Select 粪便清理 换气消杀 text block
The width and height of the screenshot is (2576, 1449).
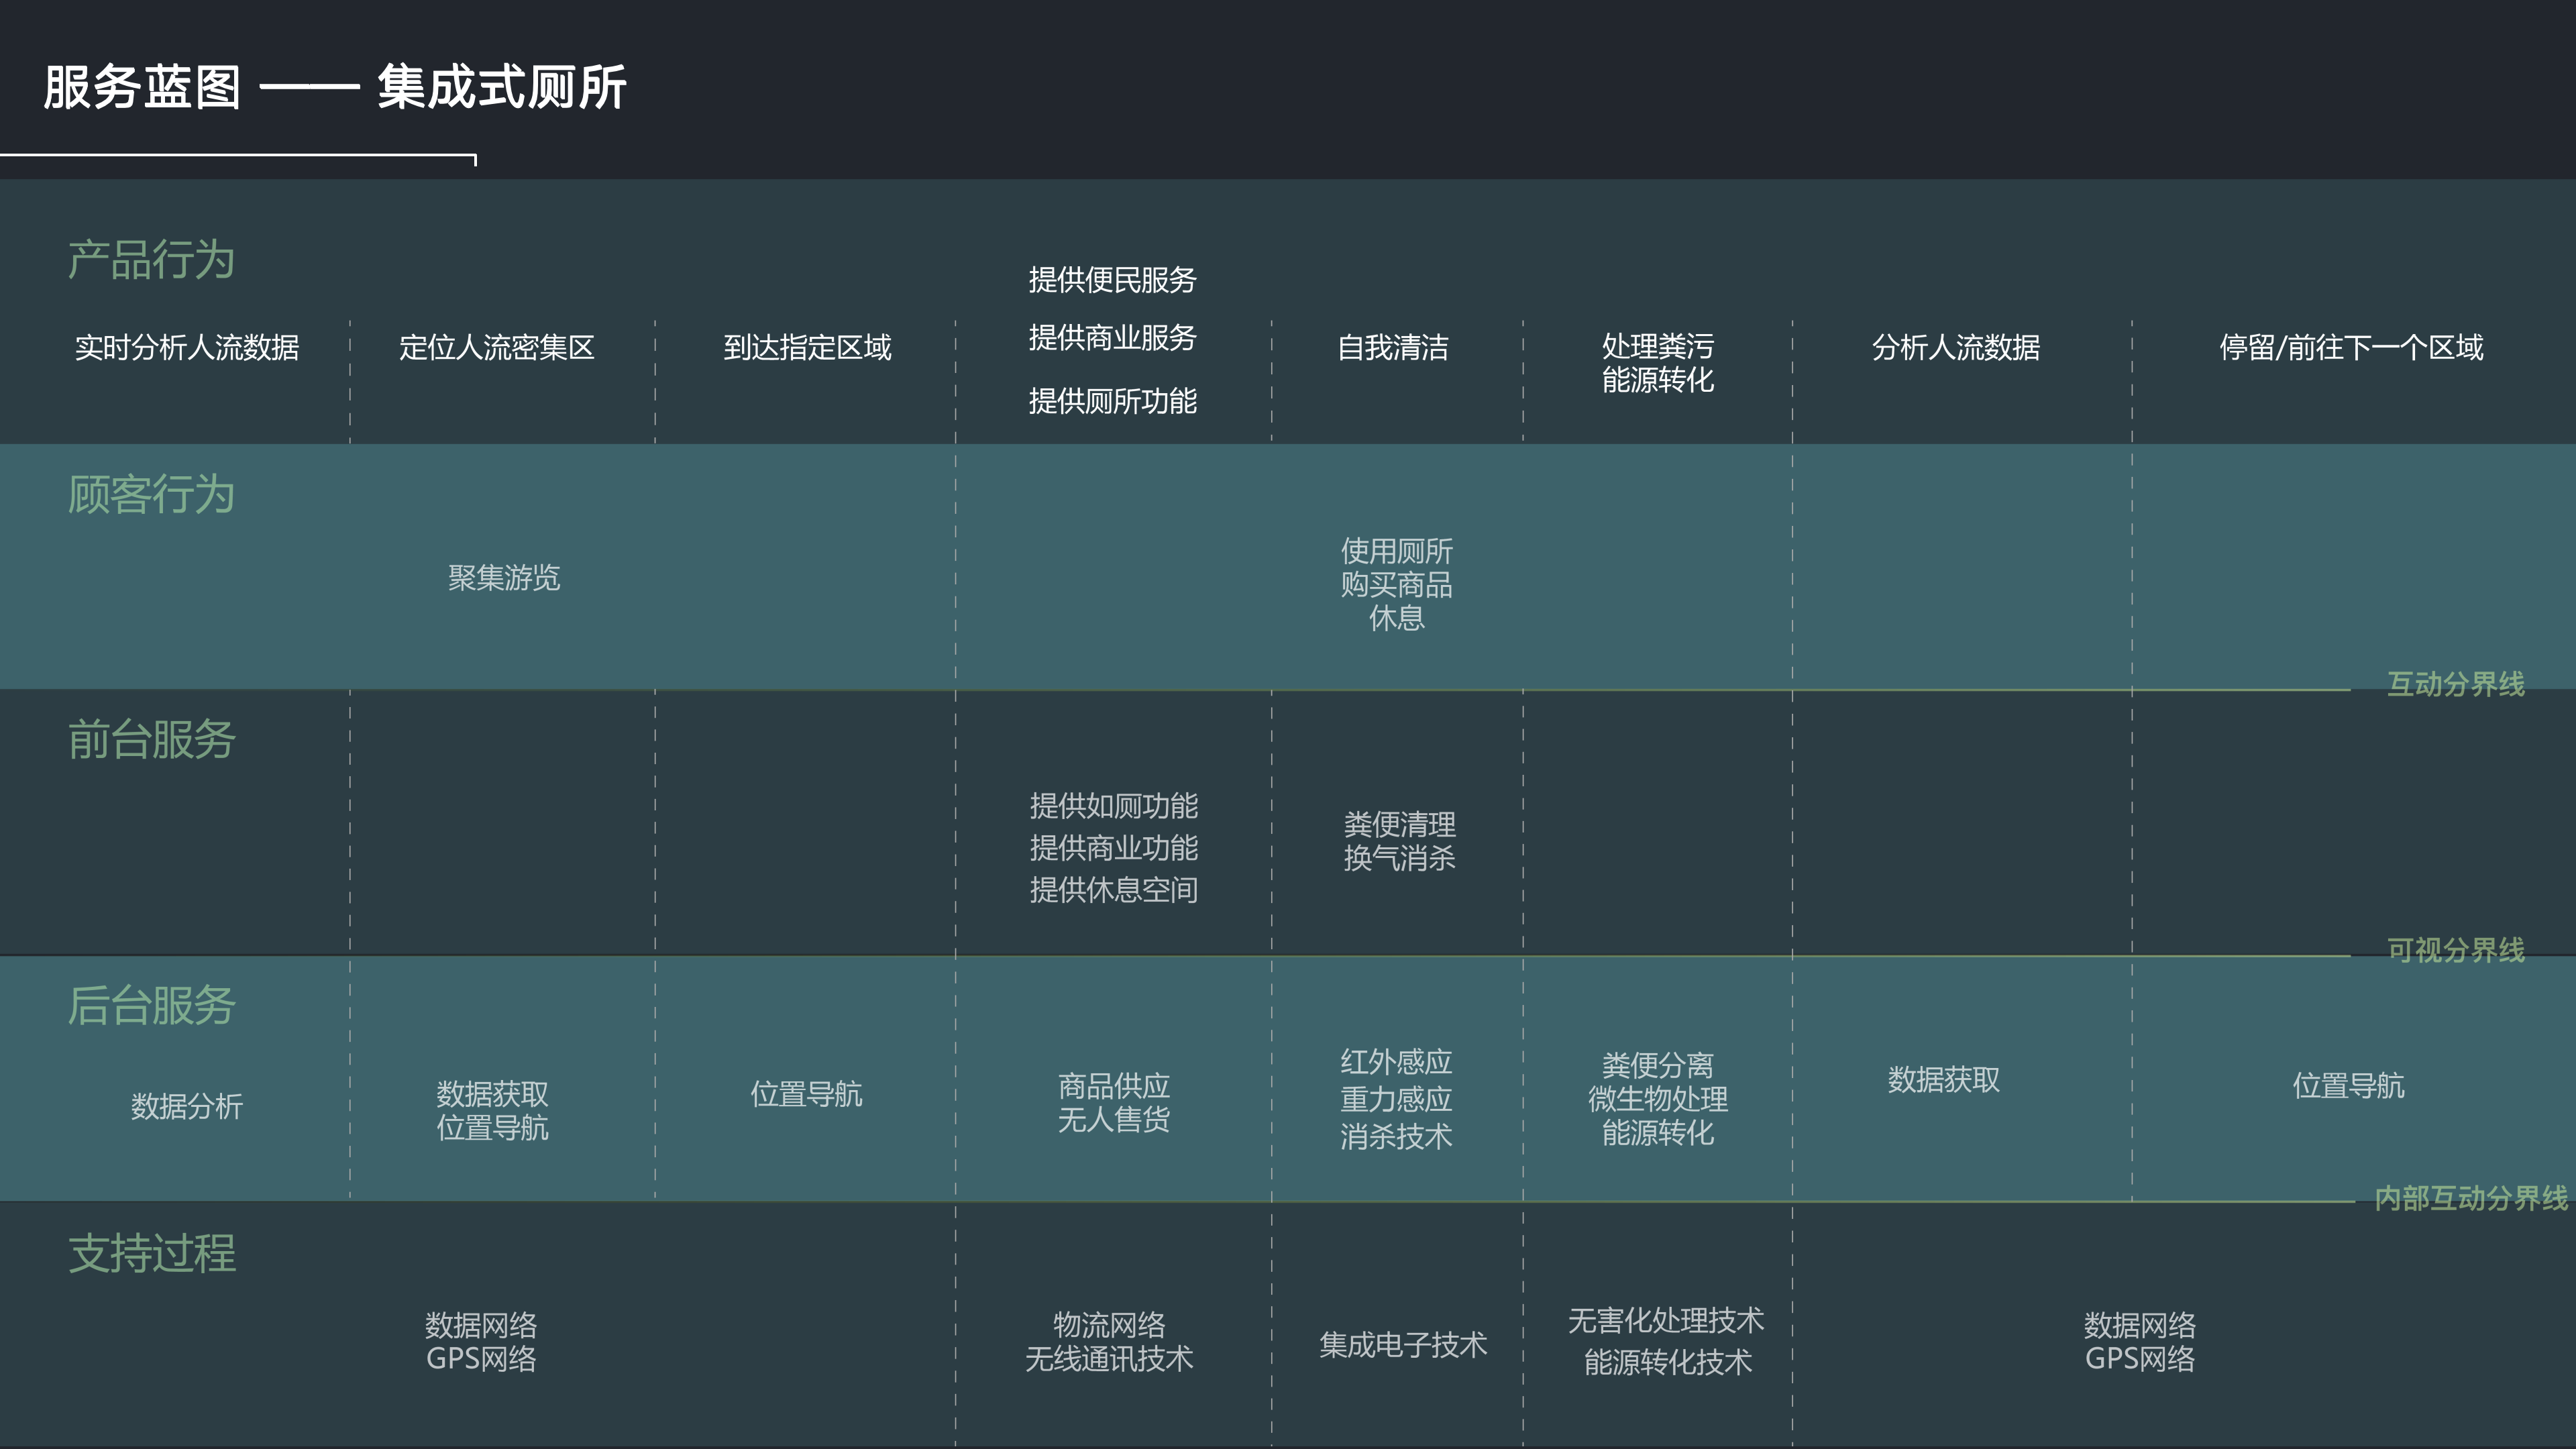1399,841
